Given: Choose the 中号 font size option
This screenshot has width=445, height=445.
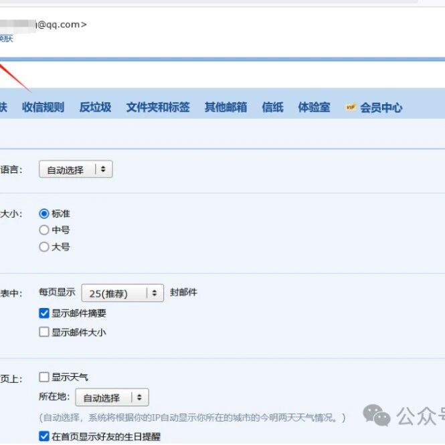Looking at the screenshot, I should click(x=44, y=230).
